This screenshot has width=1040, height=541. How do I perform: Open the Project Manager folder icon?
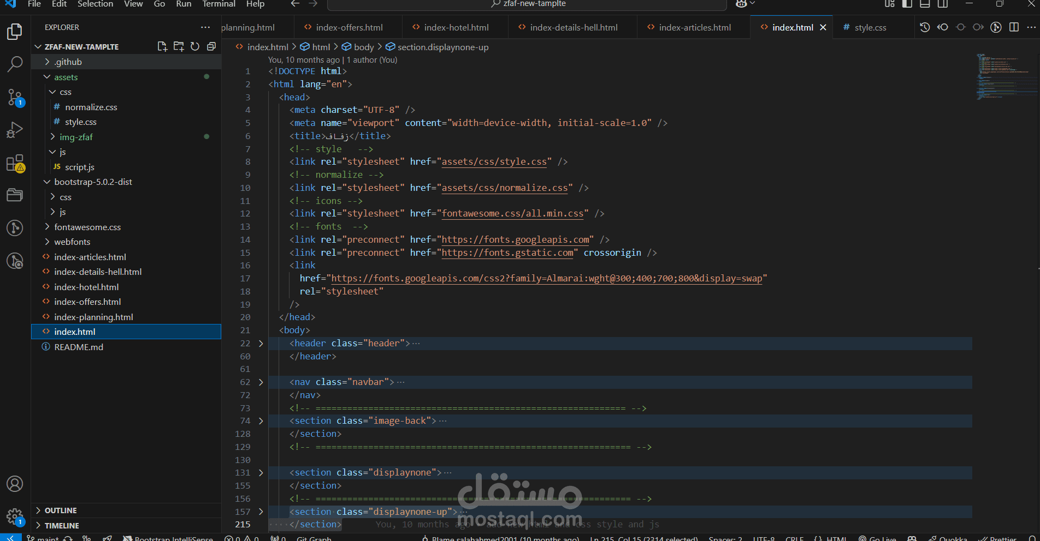pyautogui.click(x=15, y=195)
